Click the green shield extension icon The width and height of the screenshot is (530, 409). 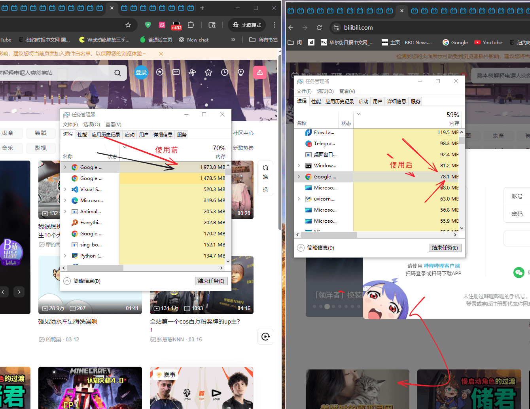148,25
